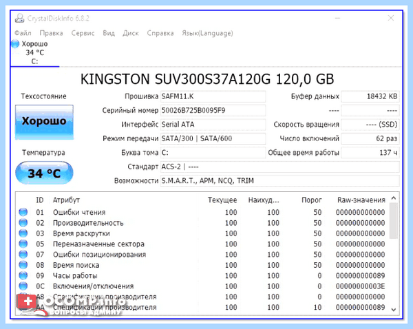Click the Буква тома field C:

(x=213, y=153)
